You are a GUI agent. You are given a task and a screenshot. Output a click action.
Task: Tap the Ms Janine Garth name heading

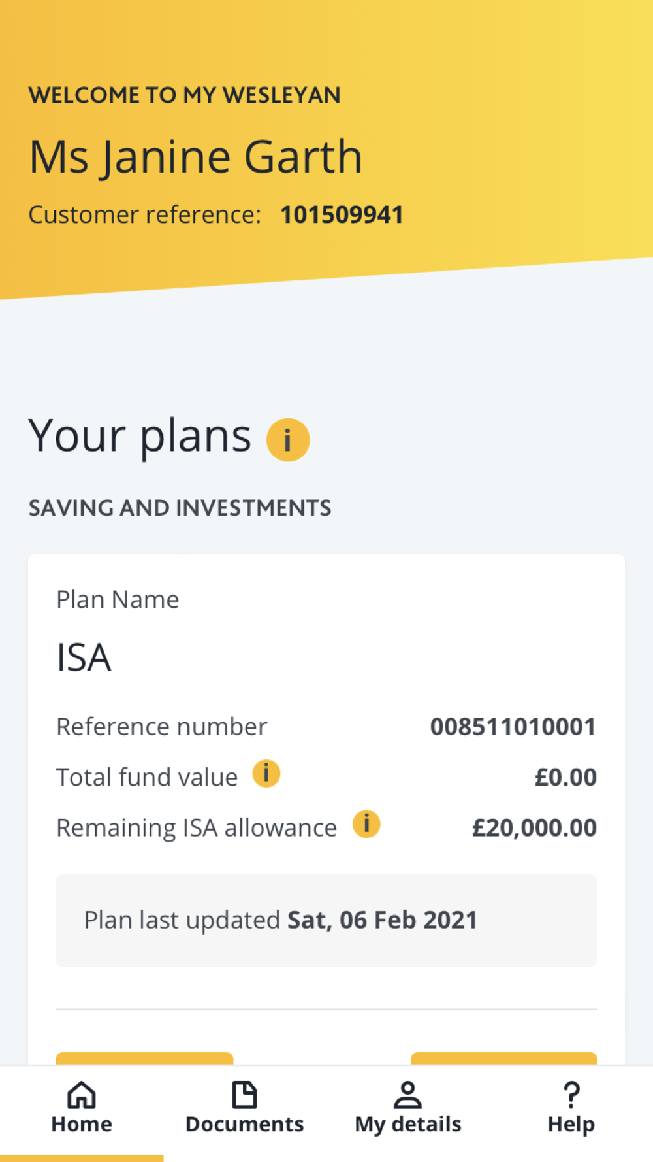coord(196,157)
